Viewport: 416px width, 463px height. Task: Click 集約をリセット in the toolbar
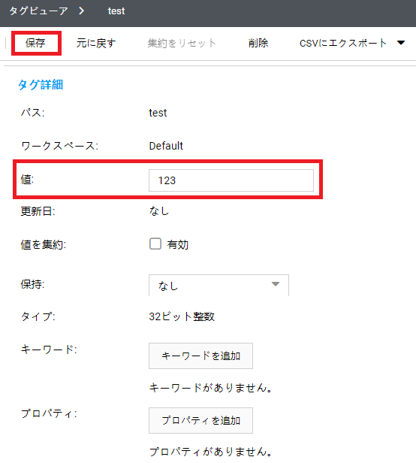182,43
